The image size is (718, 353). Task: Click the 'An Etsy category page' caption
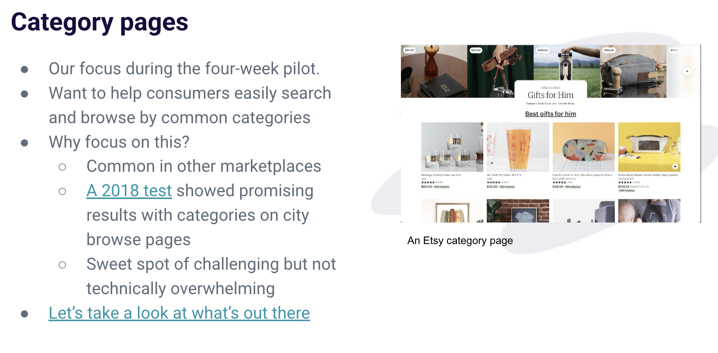[460, 240]
